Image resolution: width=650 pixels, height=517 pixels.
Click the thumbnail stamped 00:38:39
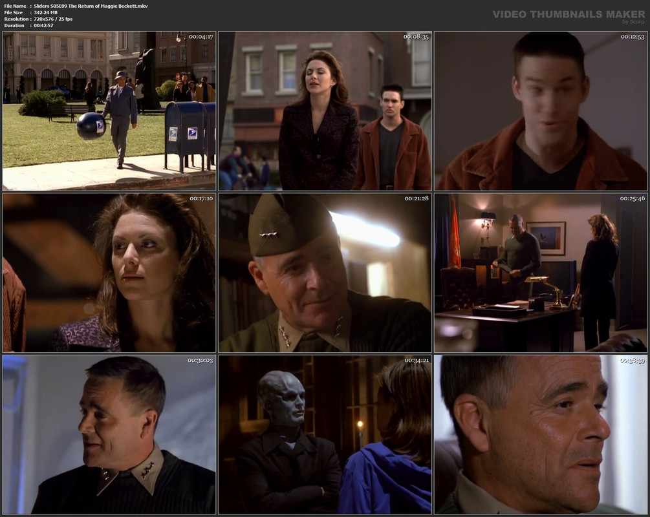541,434
